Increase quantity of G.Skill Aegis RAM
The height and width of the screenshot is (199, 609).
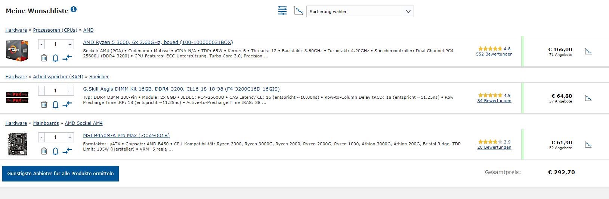[x=70, y=91]
